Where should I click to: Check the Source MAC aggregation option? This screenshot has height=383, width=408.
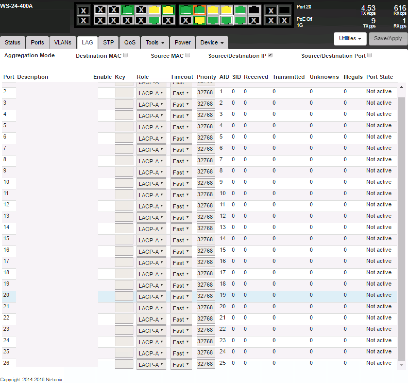(x=188, y=55)
